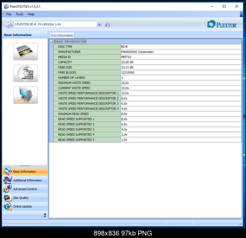
Task: Open the Tools menu
Action: 20,14
